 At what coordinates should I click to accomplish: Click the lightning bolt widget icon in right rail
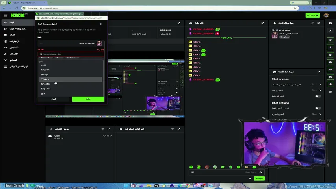[x=330, y=48]
